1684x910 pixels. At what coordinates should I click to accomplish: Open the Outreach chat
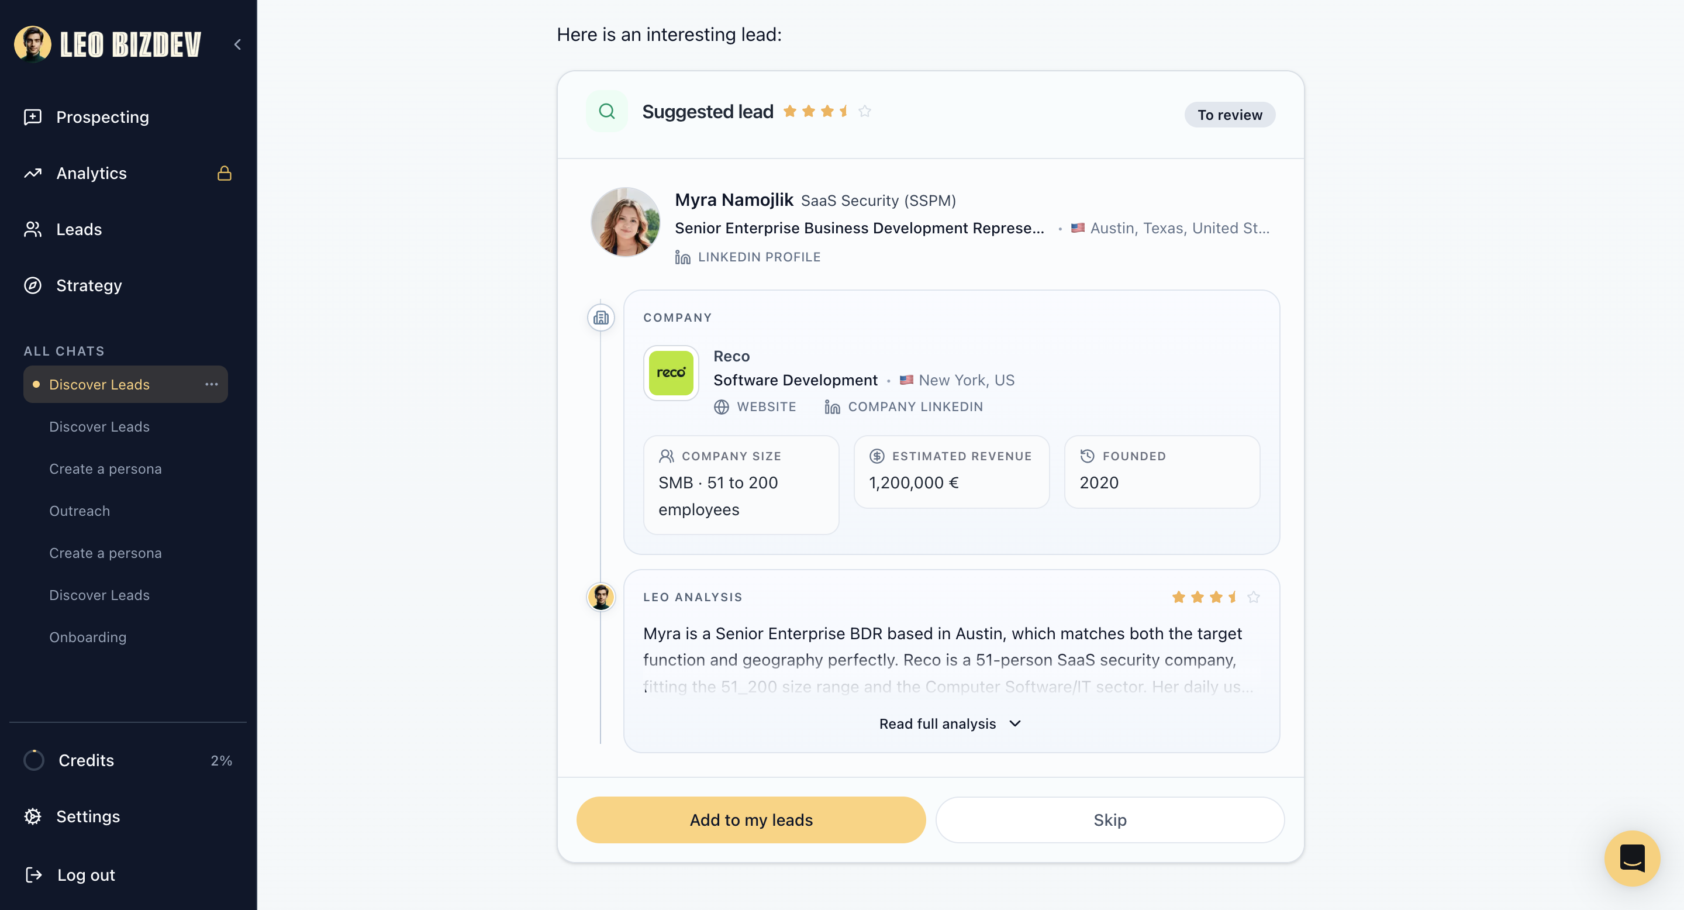point(80,511)
